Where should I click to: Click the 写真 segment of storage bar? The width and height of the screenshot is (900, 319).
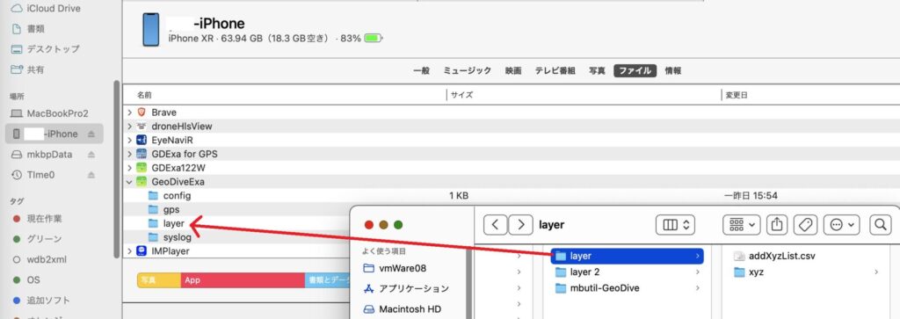(159, 280)
